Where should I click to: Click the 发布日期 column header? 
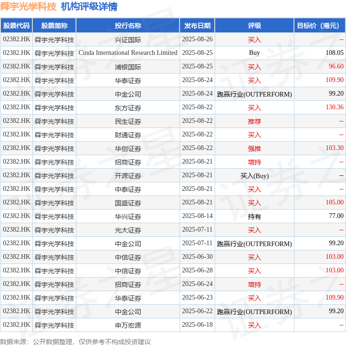(197, 26)
